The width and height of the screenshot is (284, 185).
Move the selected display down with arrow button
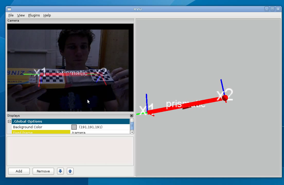point(60,171)
